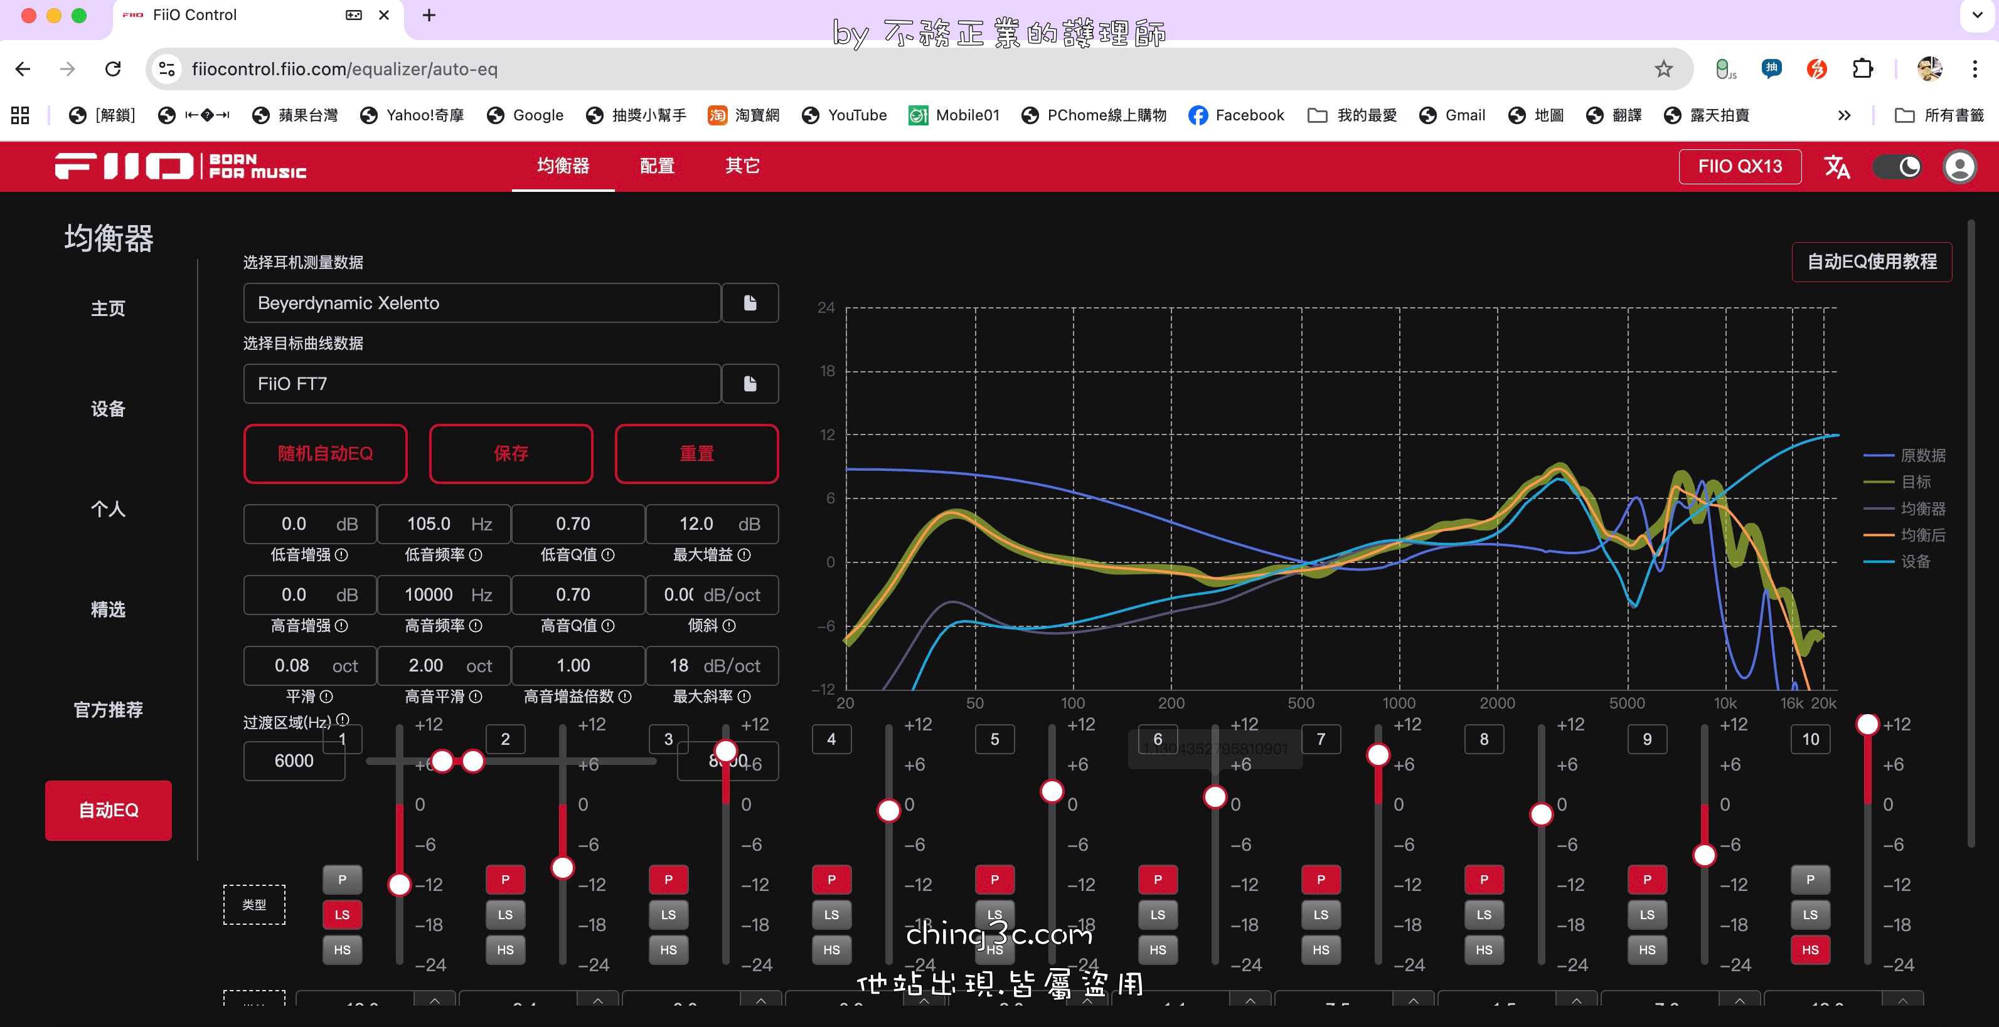Switch to the 配置 tab

[656, 166]
